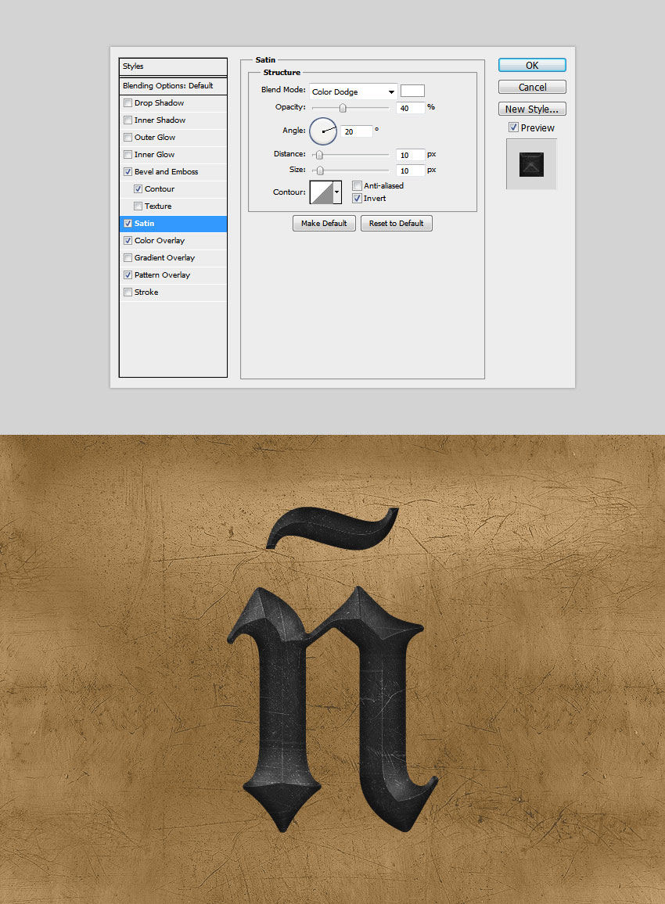
Task: Open the Gradient Overlay settings
Action: point(164,258)
